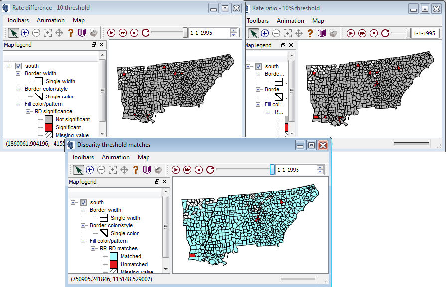Collapse RD significance node in legend
The height and width of the screenshot is (287, 446).
click(28, 111)
